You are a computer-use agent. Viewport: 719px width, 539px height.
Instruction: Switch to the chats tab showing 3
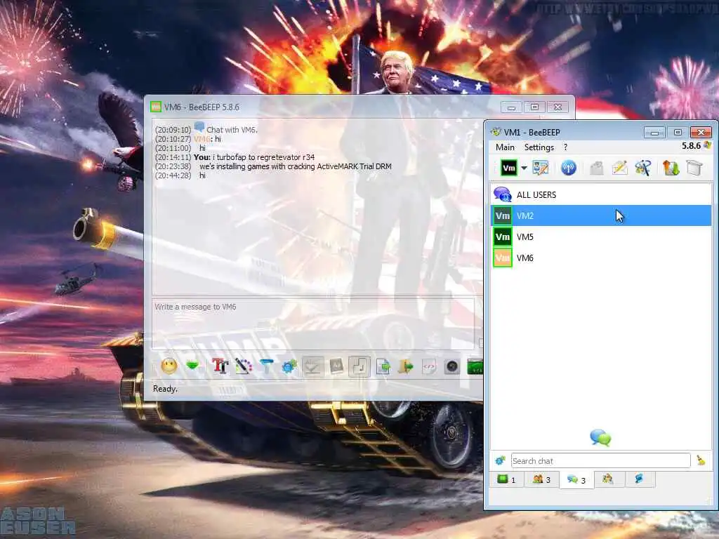click(576, 480)
